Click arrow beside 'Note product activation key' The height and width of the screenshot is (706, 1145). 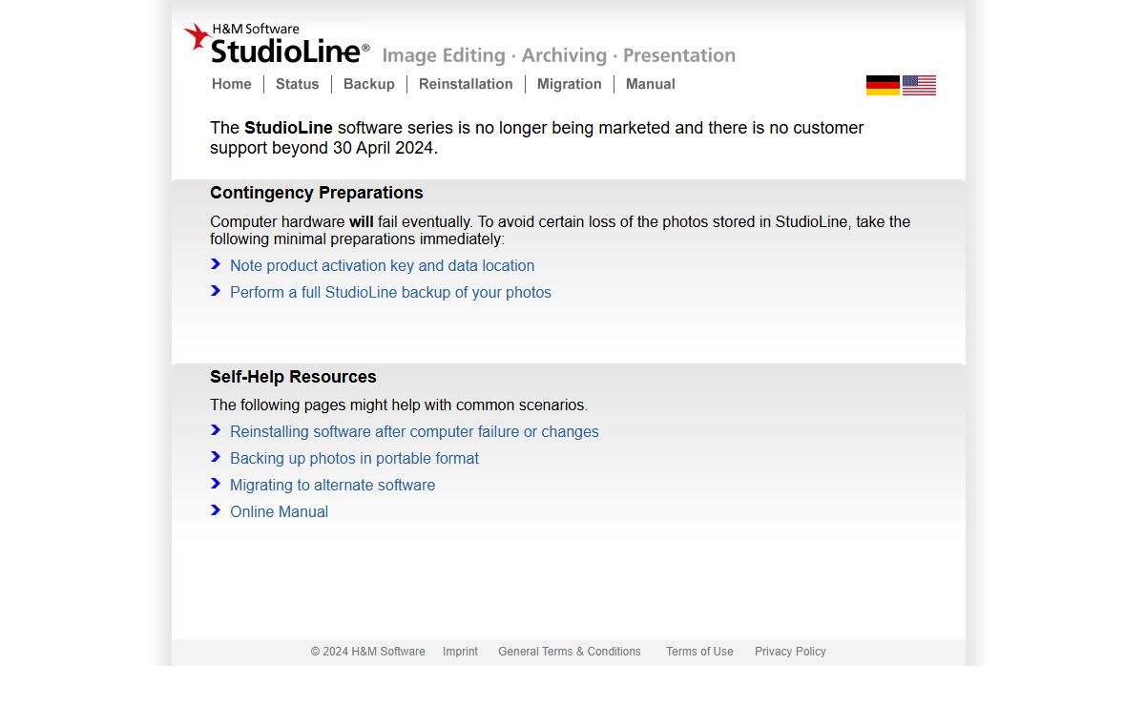(x=216, y=264)
